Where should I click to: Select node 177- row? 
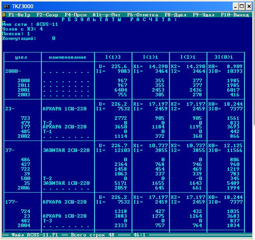(12, 202)
